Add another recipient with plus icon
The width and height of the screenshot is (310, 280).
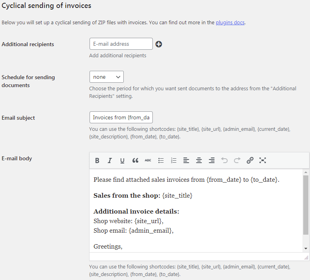pyautogui.click(x=159, y=44)
